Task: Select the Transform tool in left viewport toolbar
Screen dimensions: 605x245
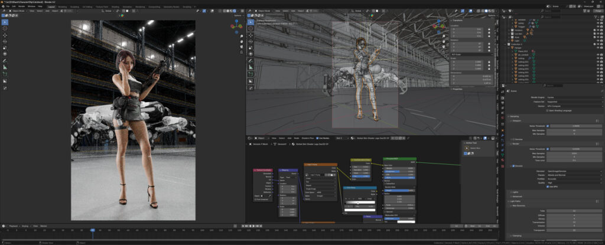Action: (x=5, y=54)
